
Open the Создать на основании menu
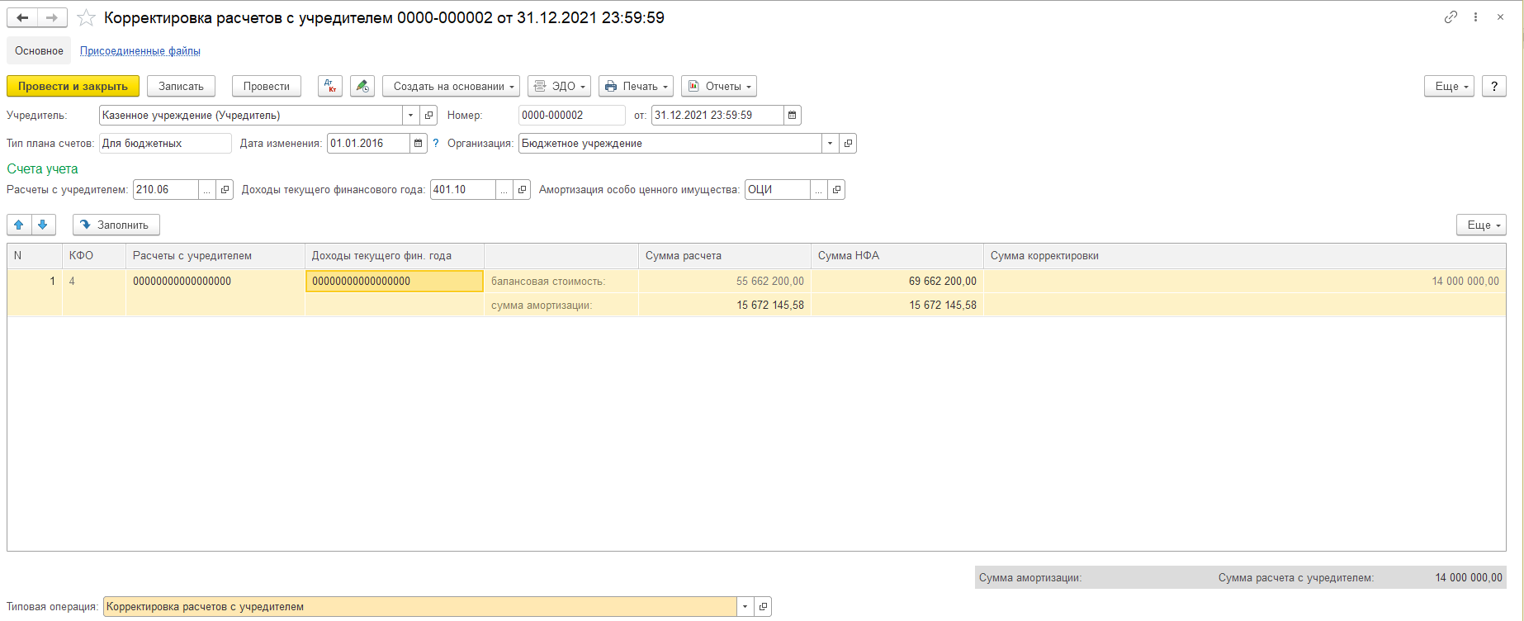(x=451, y=86)
